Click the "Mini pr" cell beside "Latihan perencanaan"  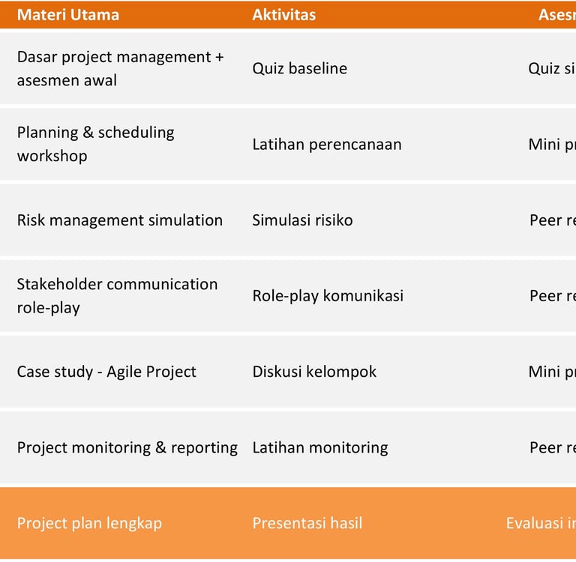551,144
